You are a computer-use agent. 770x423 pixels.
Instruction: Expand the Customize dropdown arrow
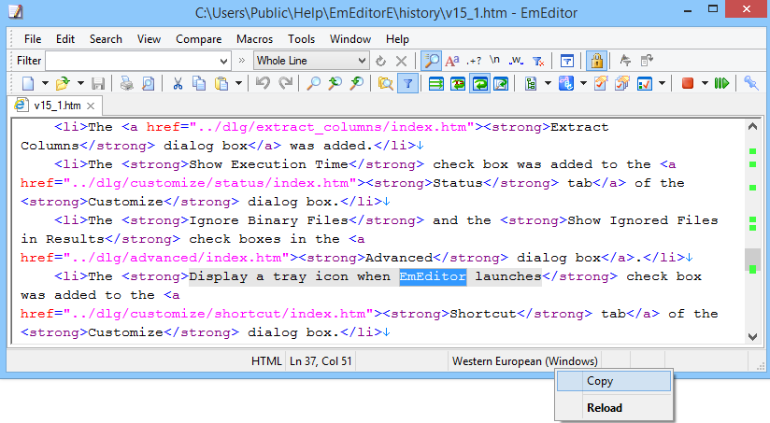662,83
